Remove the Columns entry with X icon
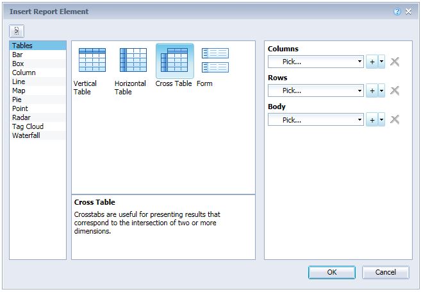The height and width of the screenshot is (292, 421). [x=395, y=62]
